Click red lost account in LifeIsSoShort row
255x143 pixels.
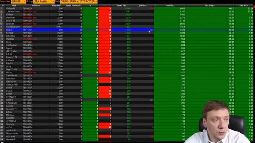tap(30, 12)
